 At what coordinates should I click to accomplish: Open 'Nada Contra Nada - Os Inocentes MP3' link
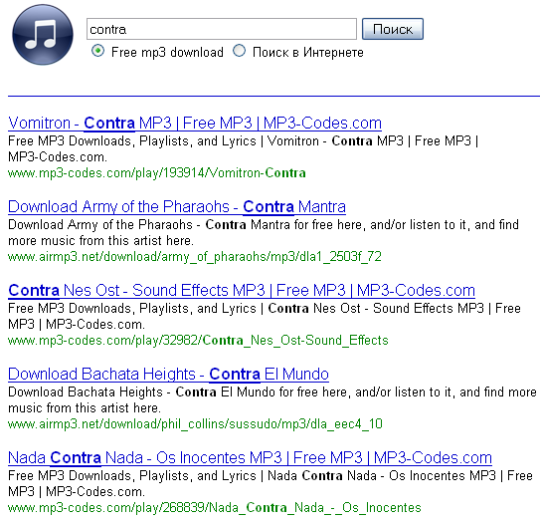pyautogui.click(x=250, y=458)
